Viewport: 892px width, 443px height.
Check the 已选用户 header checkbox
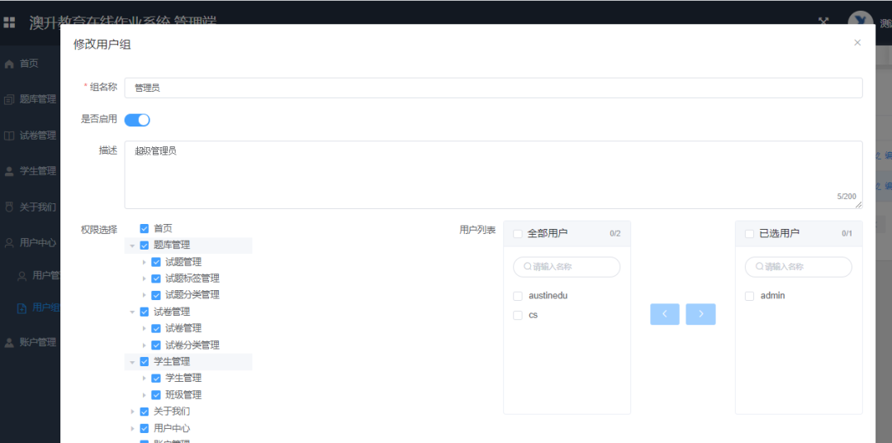tap(750, 233)
